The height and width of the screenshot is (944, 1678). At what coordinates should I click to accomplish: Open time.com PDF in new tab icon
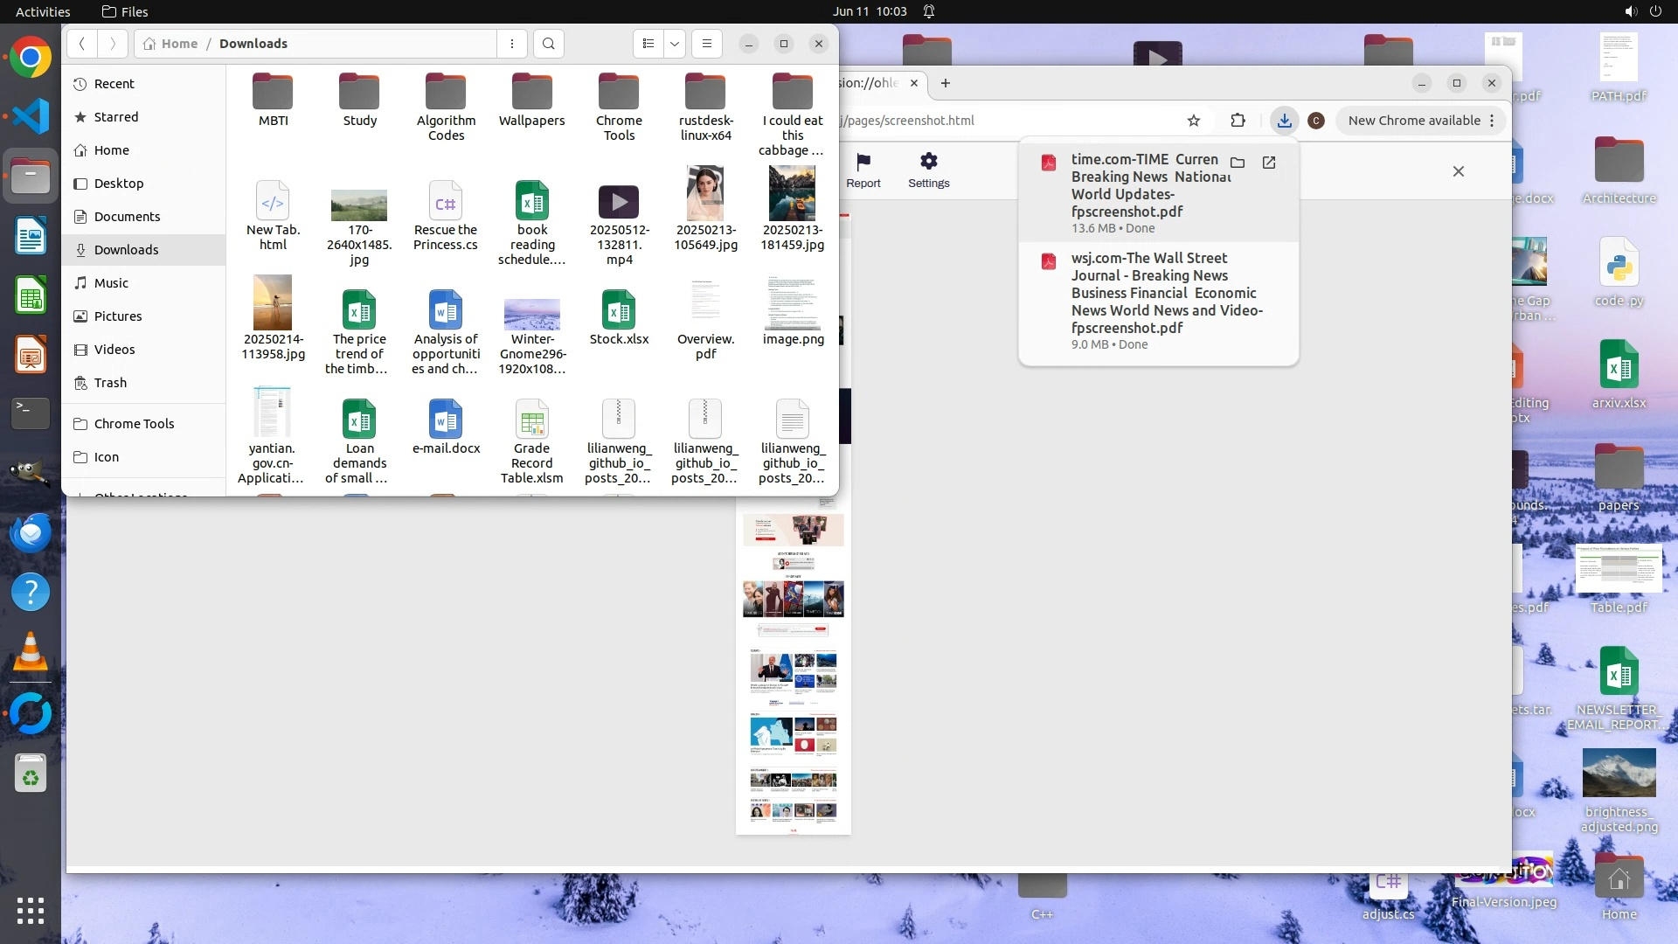pyautogui.click(x=1269, y=163)
